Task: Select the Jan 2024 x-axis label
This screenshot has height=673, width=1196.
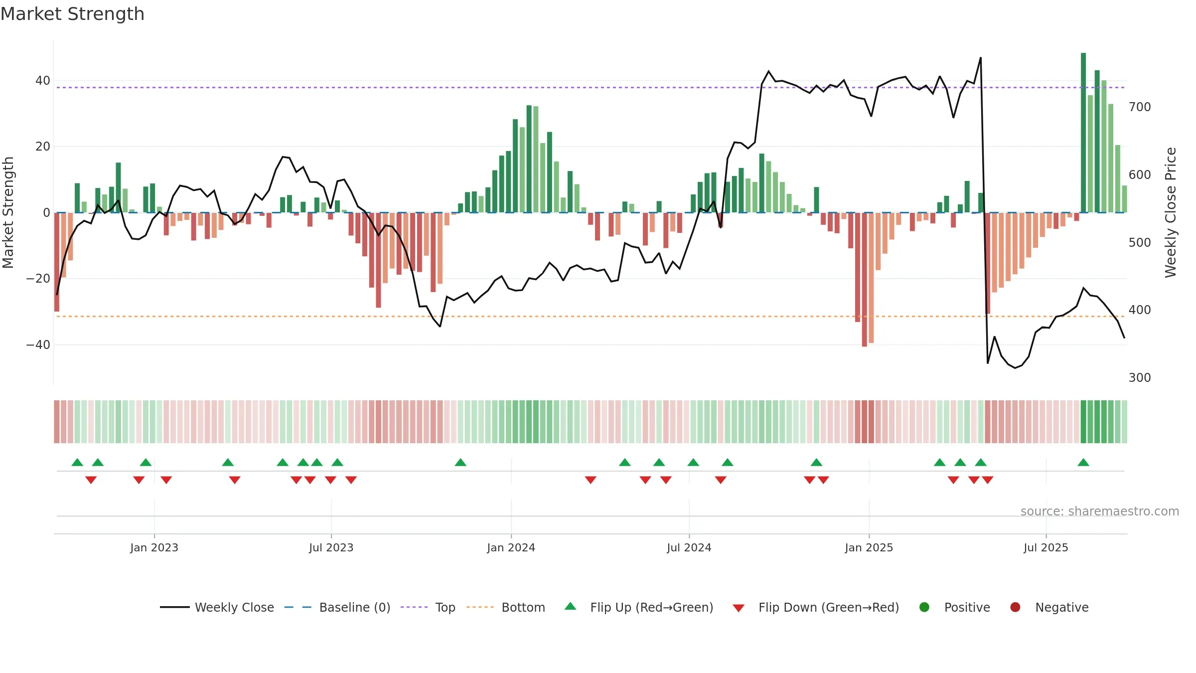Action: coord(511,548)
